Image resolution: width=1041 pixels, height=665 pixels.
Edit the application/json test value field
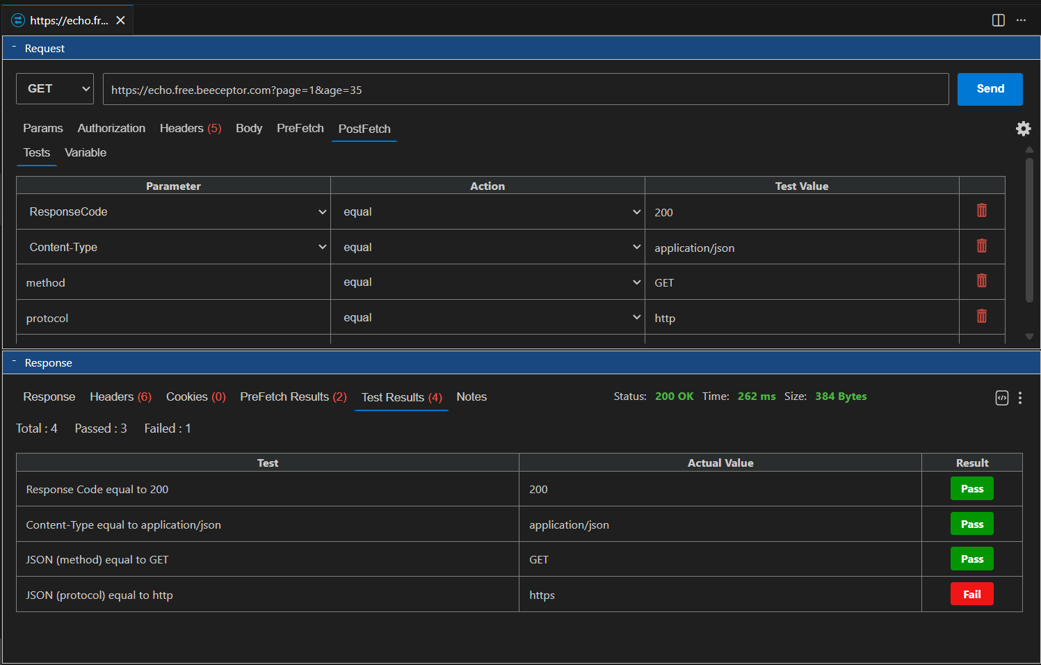click(x=802, y=248)
